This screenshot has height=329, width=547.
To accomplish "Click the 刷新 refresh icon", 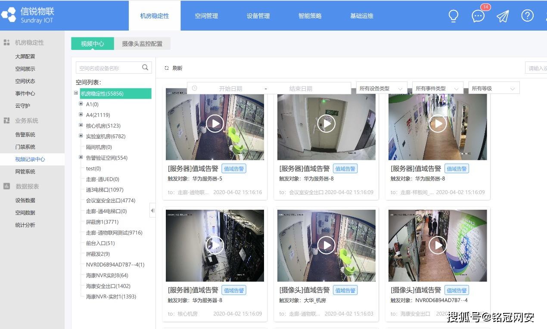I will point(167,68).
